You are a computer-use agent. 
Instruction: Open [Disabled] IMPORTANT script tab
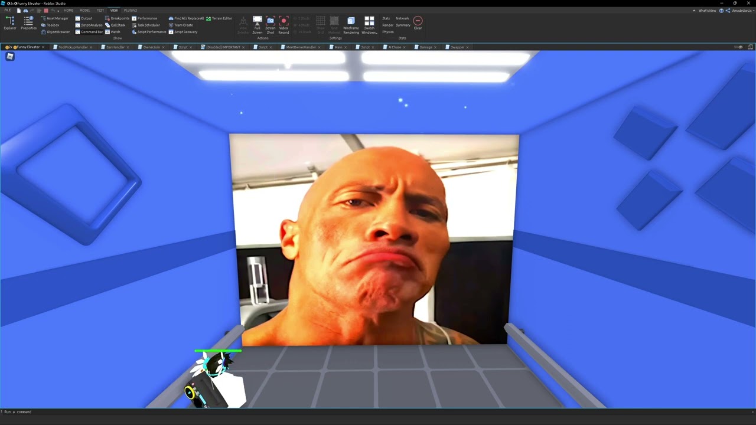[222, 47]
